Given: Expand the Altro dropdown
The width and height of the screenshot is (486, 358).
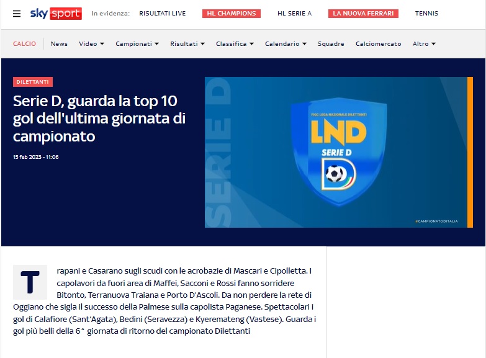Looking at the screenshot, I should [x=424, y=44].
